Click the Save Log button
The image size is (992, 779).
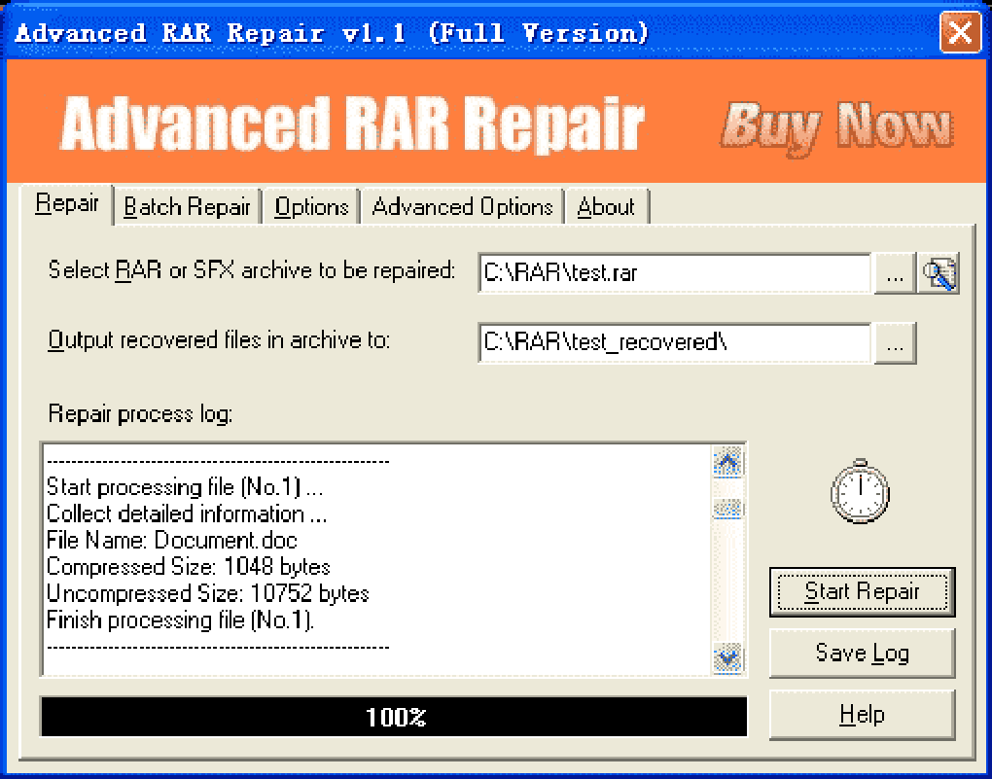863,653
